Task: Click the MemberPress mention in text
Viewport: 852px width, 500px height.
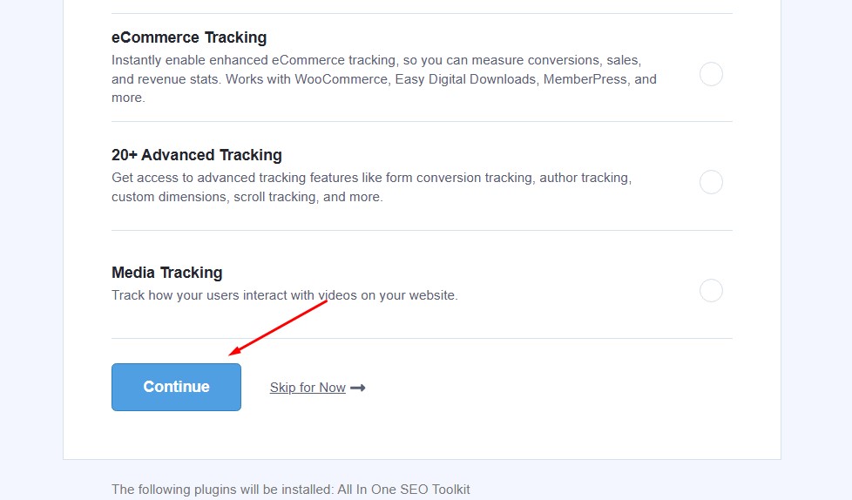Action: pos(585,79)
